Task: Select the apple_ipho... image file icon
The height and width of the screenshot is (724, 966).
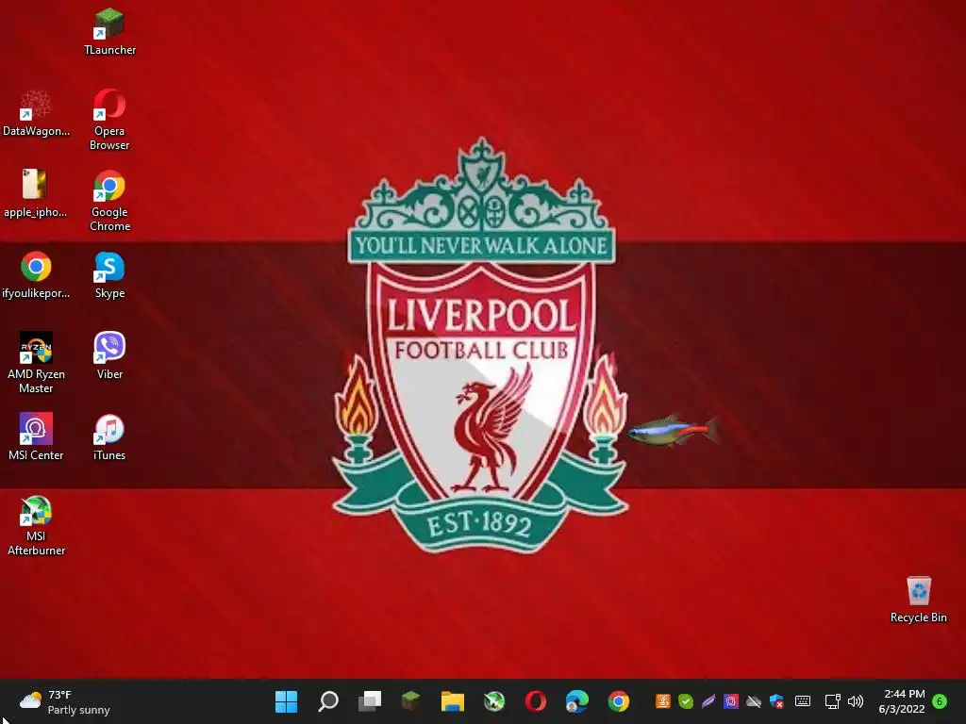Action: tap(35, 194)
